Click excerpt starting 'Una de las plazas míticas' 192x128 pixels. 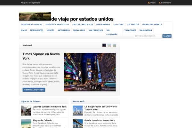pos(41,74)
